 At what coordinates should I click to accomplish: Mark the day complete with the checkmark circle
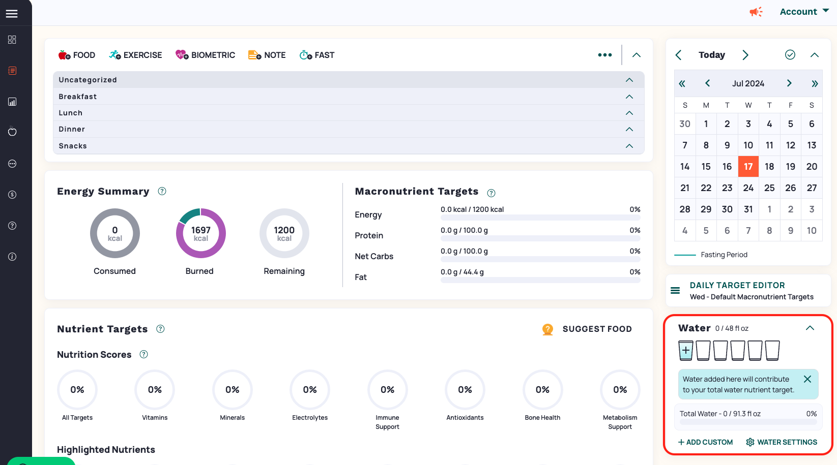pyautogui.click(x=790, y=54)
